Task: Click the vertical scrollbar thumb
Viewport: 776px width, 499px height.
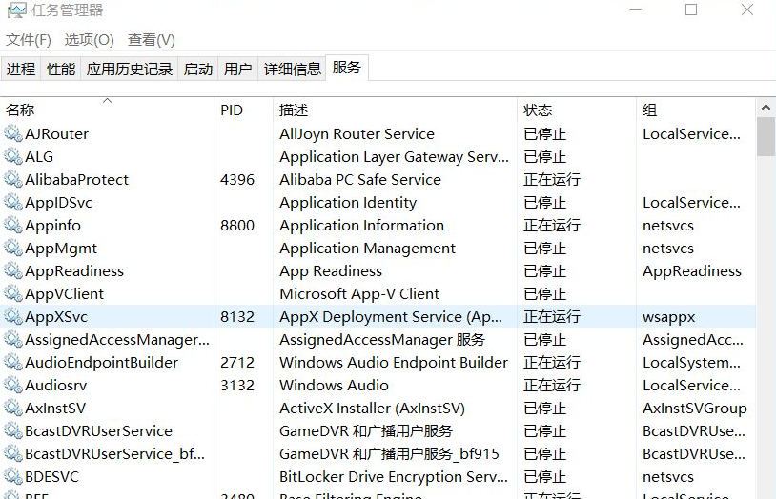Action: click(x=766, y=136)
